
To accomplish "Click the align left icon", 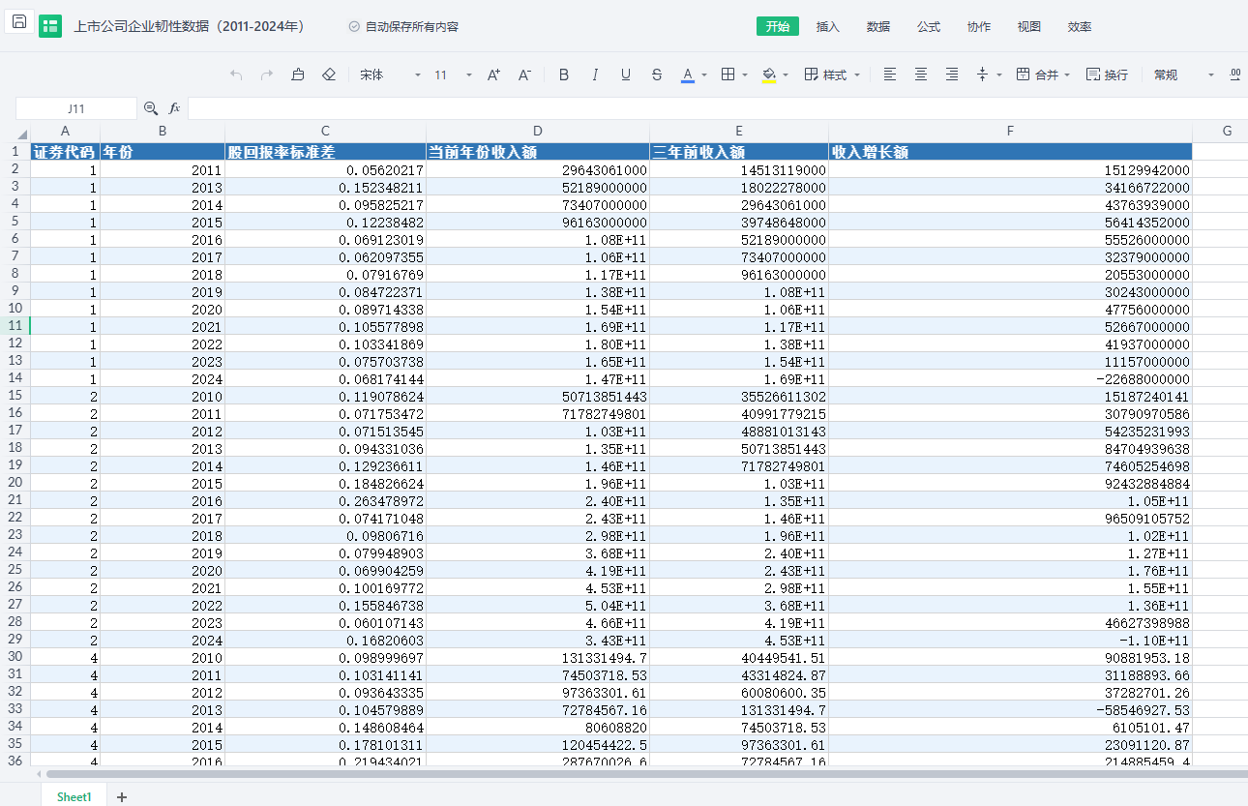I will [890, 75].
